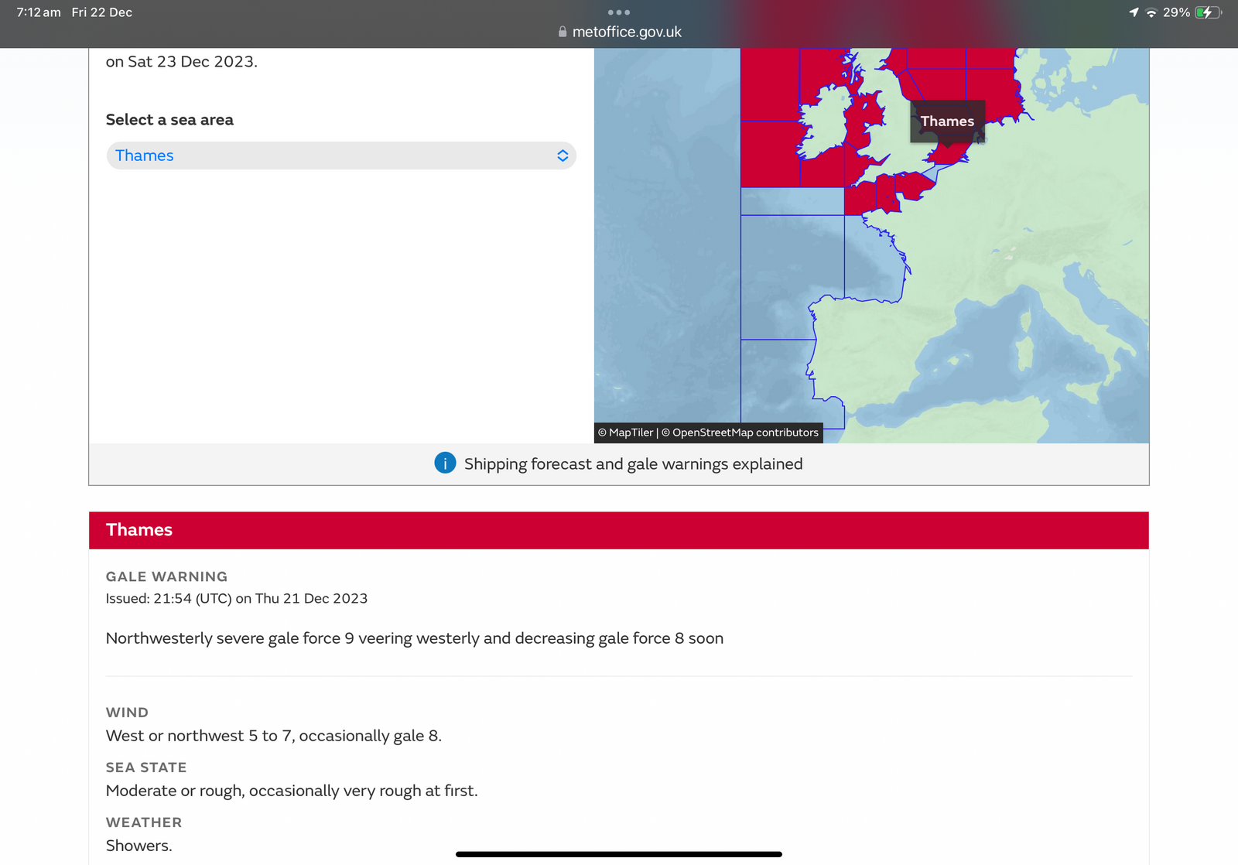This screenshot has height=865, width=1238.
Task: Open the OpenStreetMap contributors link
Action: 744,432
